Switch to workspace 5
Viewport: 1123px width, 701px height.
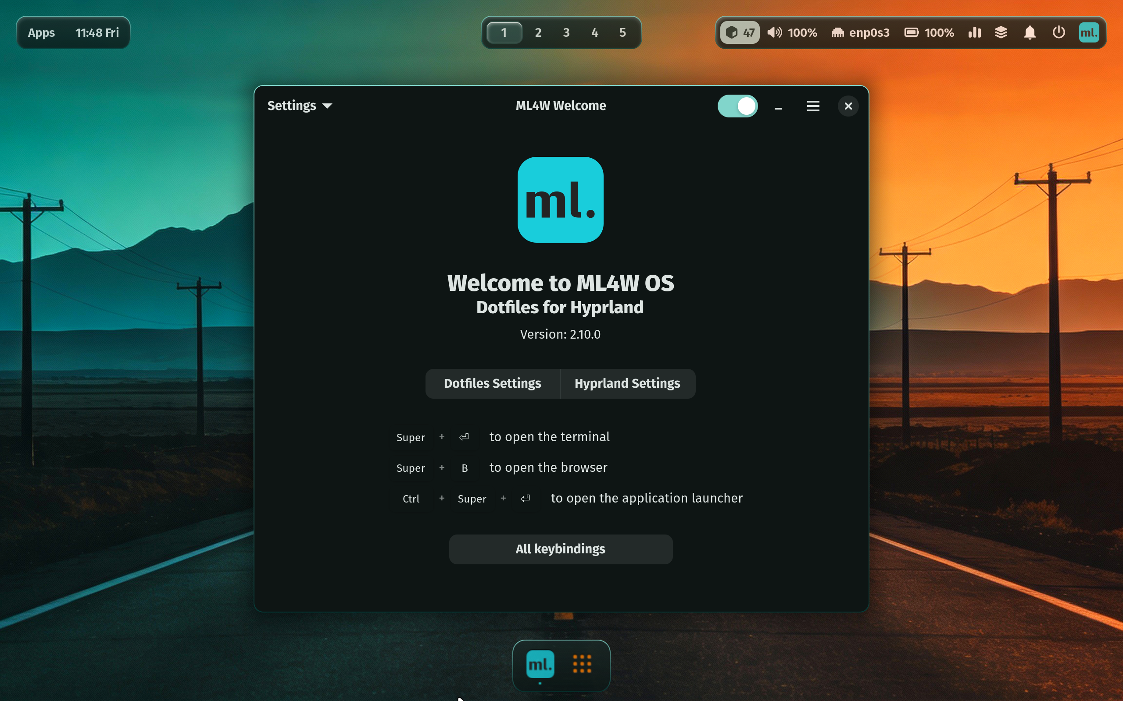pos(623,32)
